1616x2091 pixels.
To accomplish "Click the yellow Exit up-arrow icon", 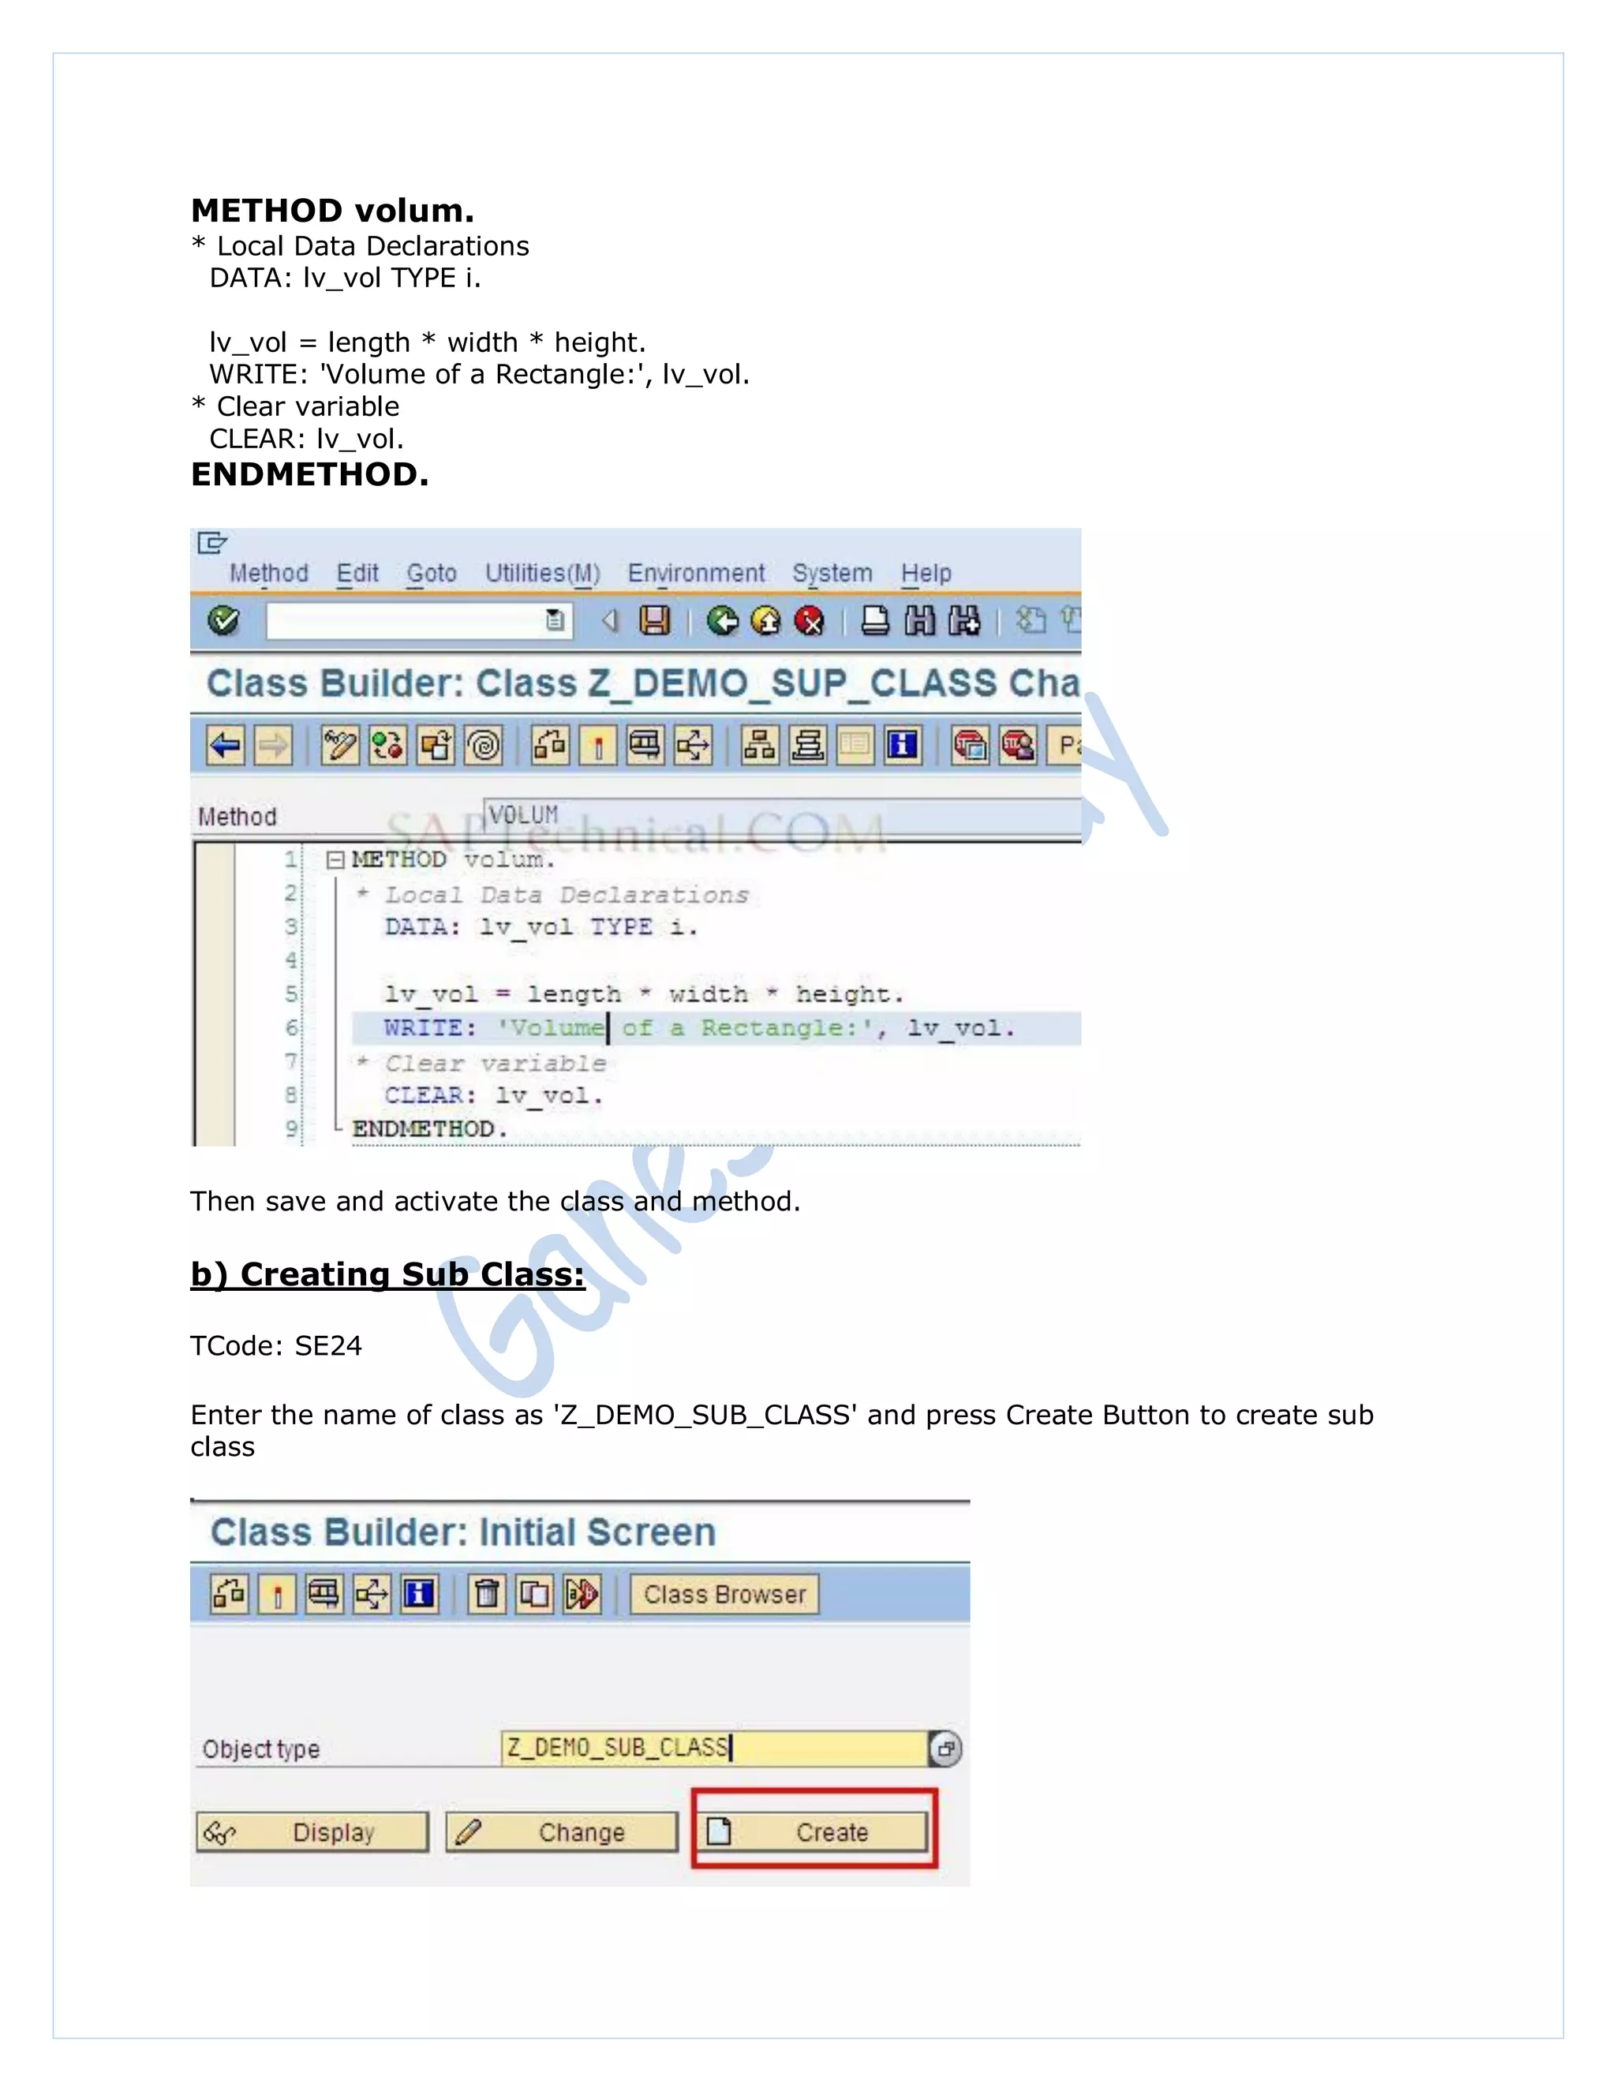I will (766, 621).
